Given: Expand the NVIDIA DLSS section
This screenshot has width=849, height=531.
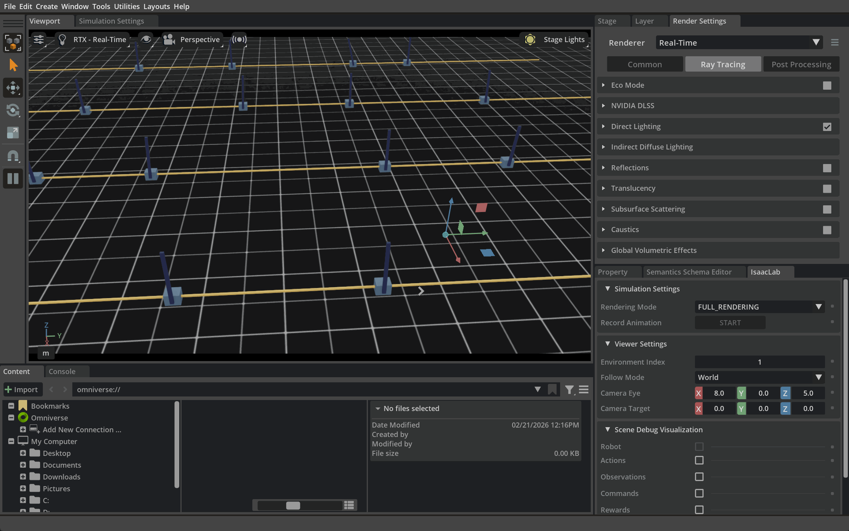Looking at the screenshot, I should tap(633, 106).
